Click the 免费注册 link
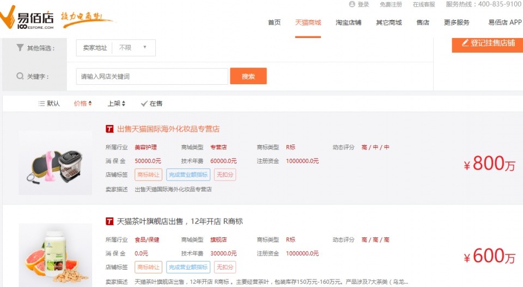The width and height of the screenshot is (523, 287). 391,4
